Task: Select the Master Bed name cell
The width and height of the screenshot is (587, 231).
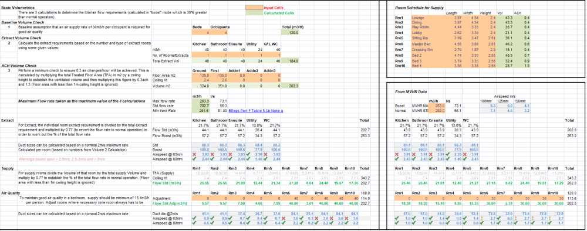Action: 427,44
